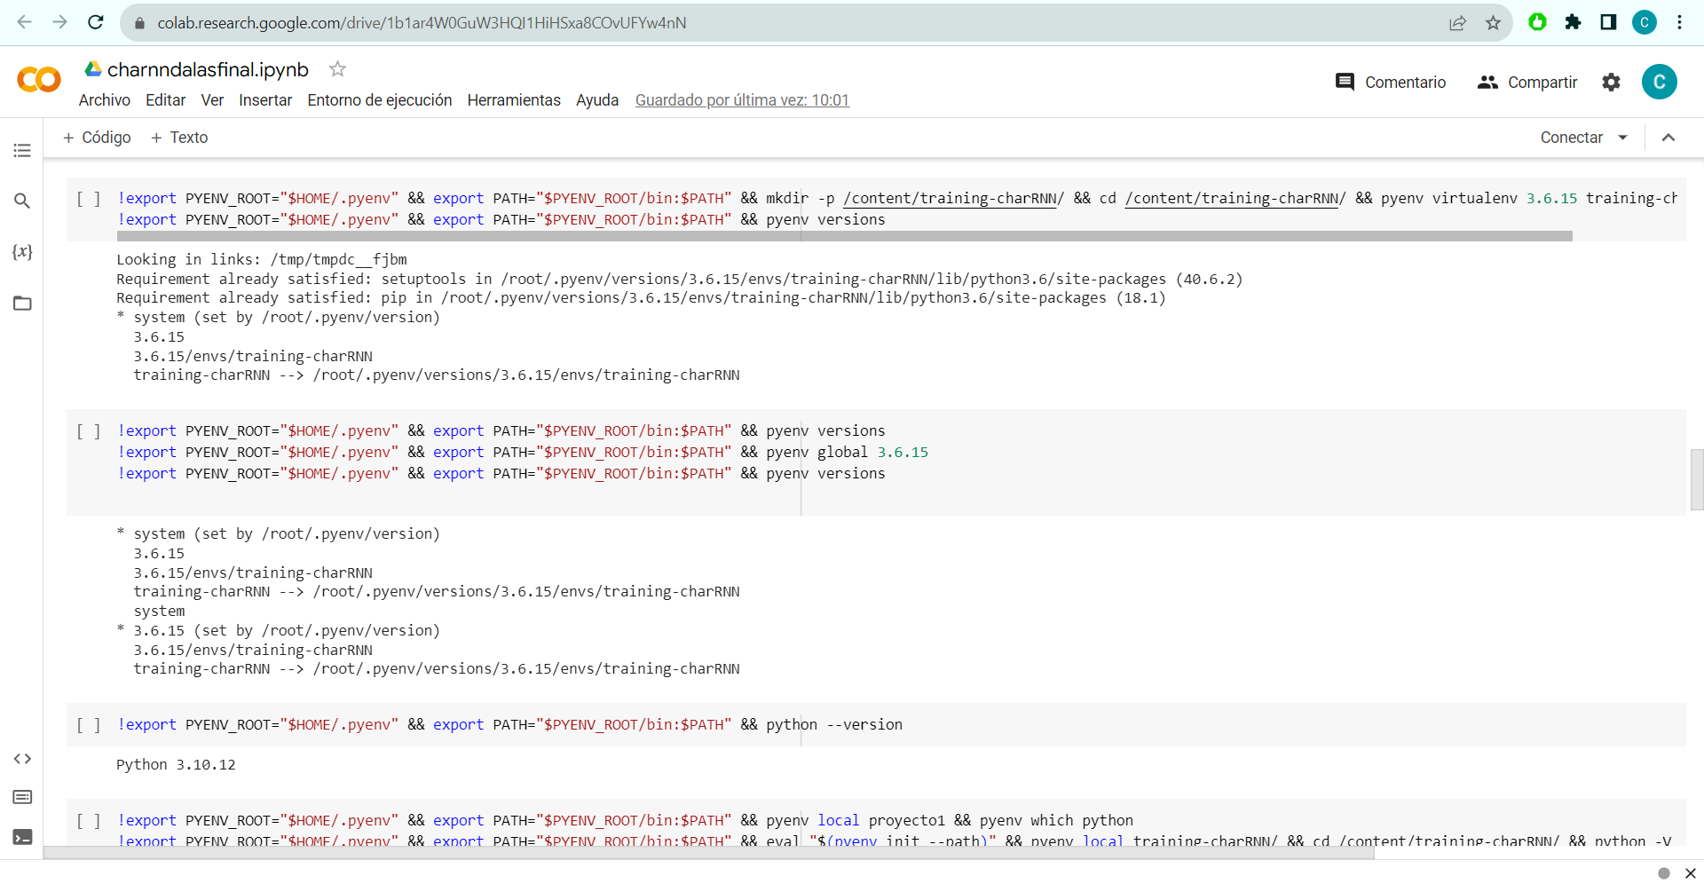Open the Chrome three-dot menu
This screenshot has width=1704, height=884.
tap(1679, 22)
